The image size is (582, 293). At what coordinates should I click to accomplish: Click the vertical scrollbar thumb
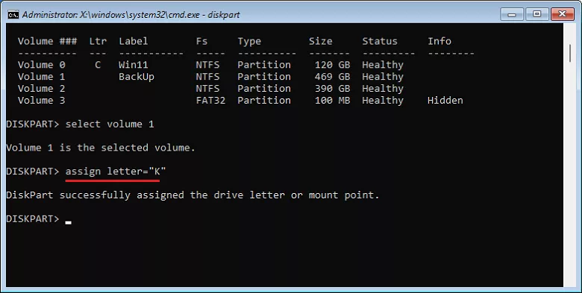(570, 53)
